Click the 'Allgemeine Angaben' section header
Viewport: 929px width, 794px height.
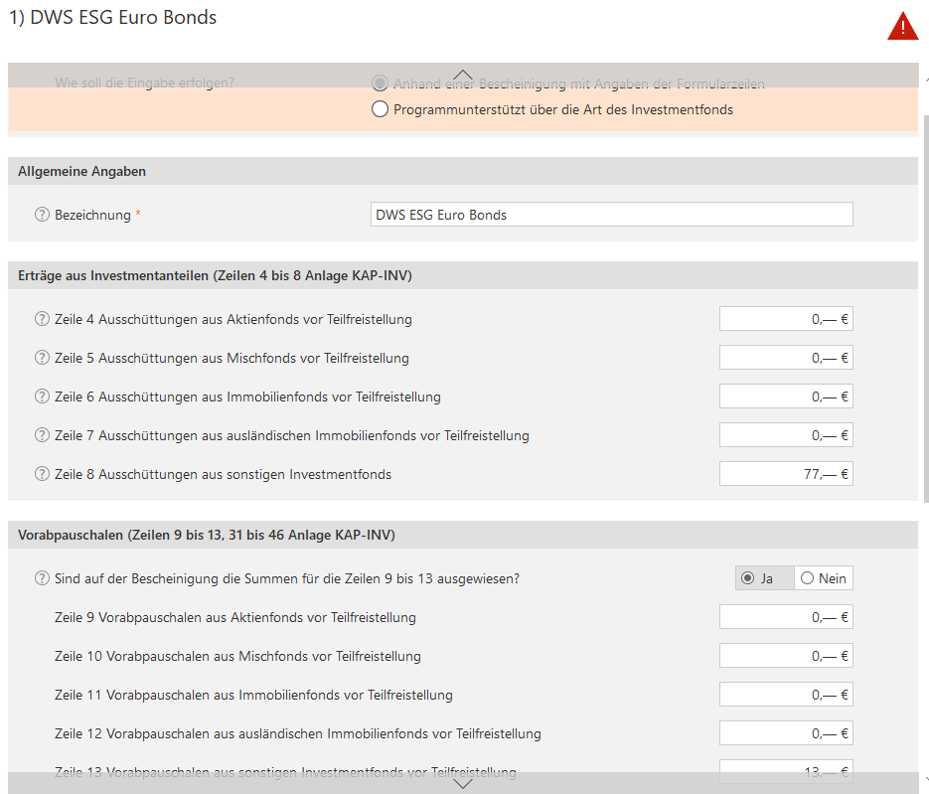pos(463,171)
